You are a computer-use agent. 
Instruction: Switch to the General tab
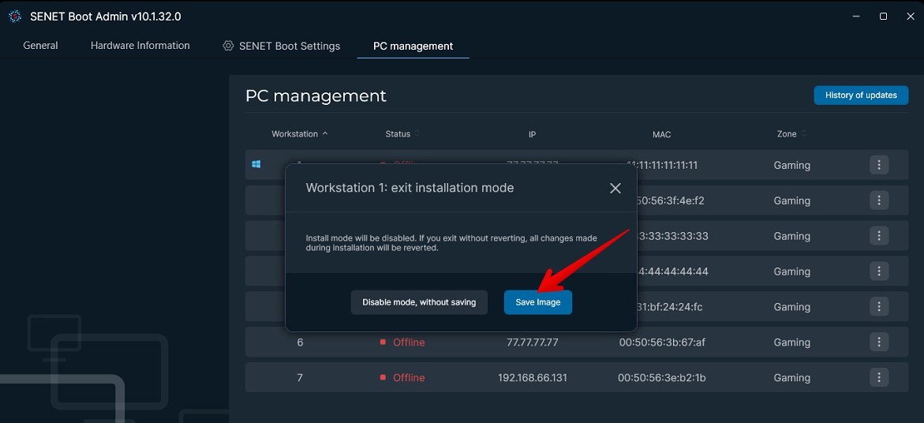40,46
